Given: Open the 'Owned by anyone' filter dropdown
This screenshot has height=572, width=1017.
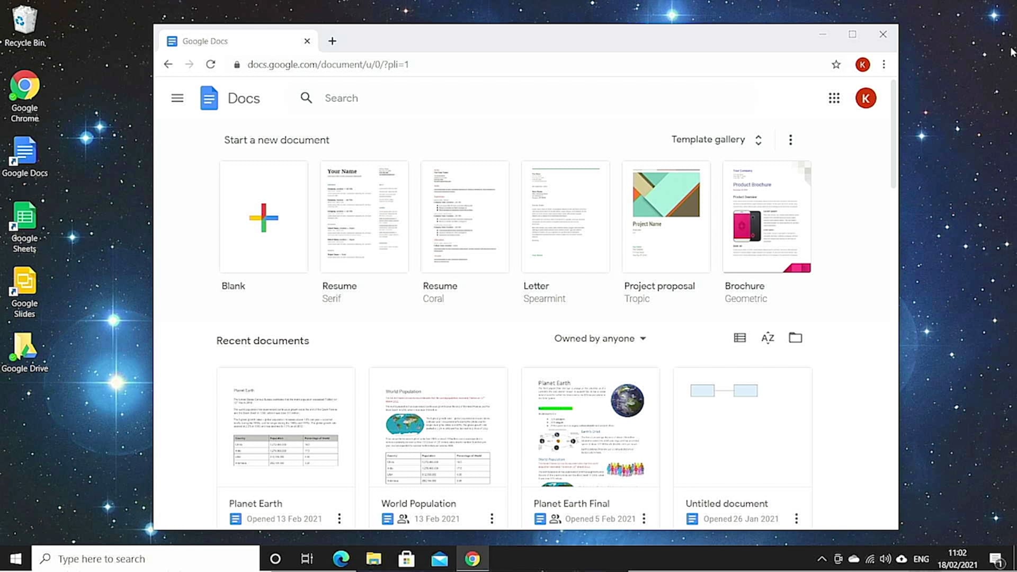Looking at the screenshot, I should 600,338.
